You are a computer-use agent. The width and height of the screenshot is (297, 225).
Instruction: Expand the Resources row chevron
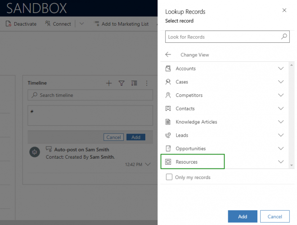click(281, 162)
